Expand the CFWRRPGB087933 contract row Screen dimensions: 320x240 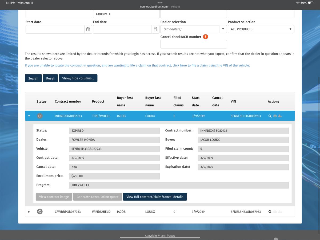tap(29, 212)
